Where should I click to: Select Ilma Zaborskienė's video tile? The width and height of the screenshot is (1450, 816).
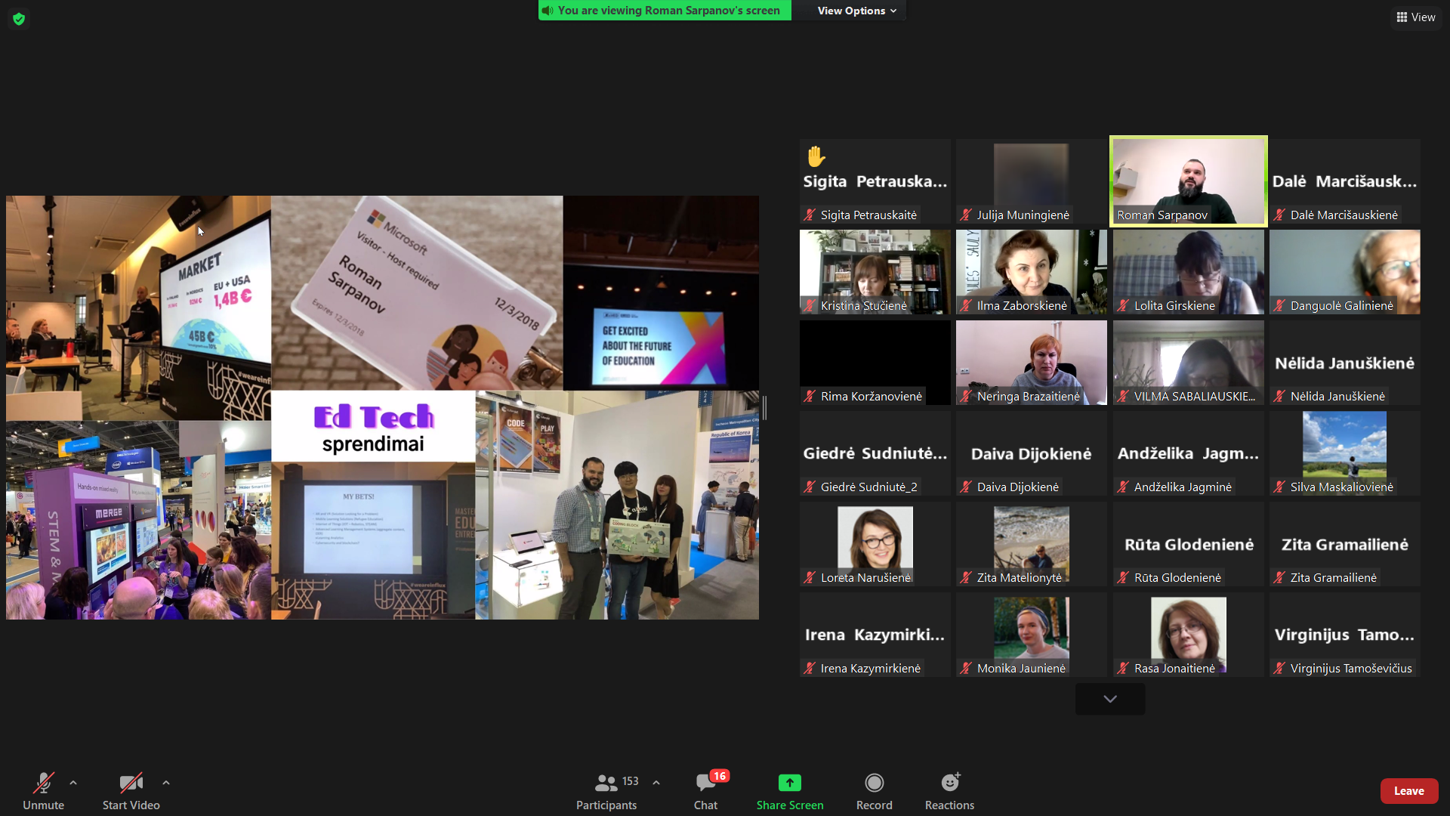pos(1031,272)
